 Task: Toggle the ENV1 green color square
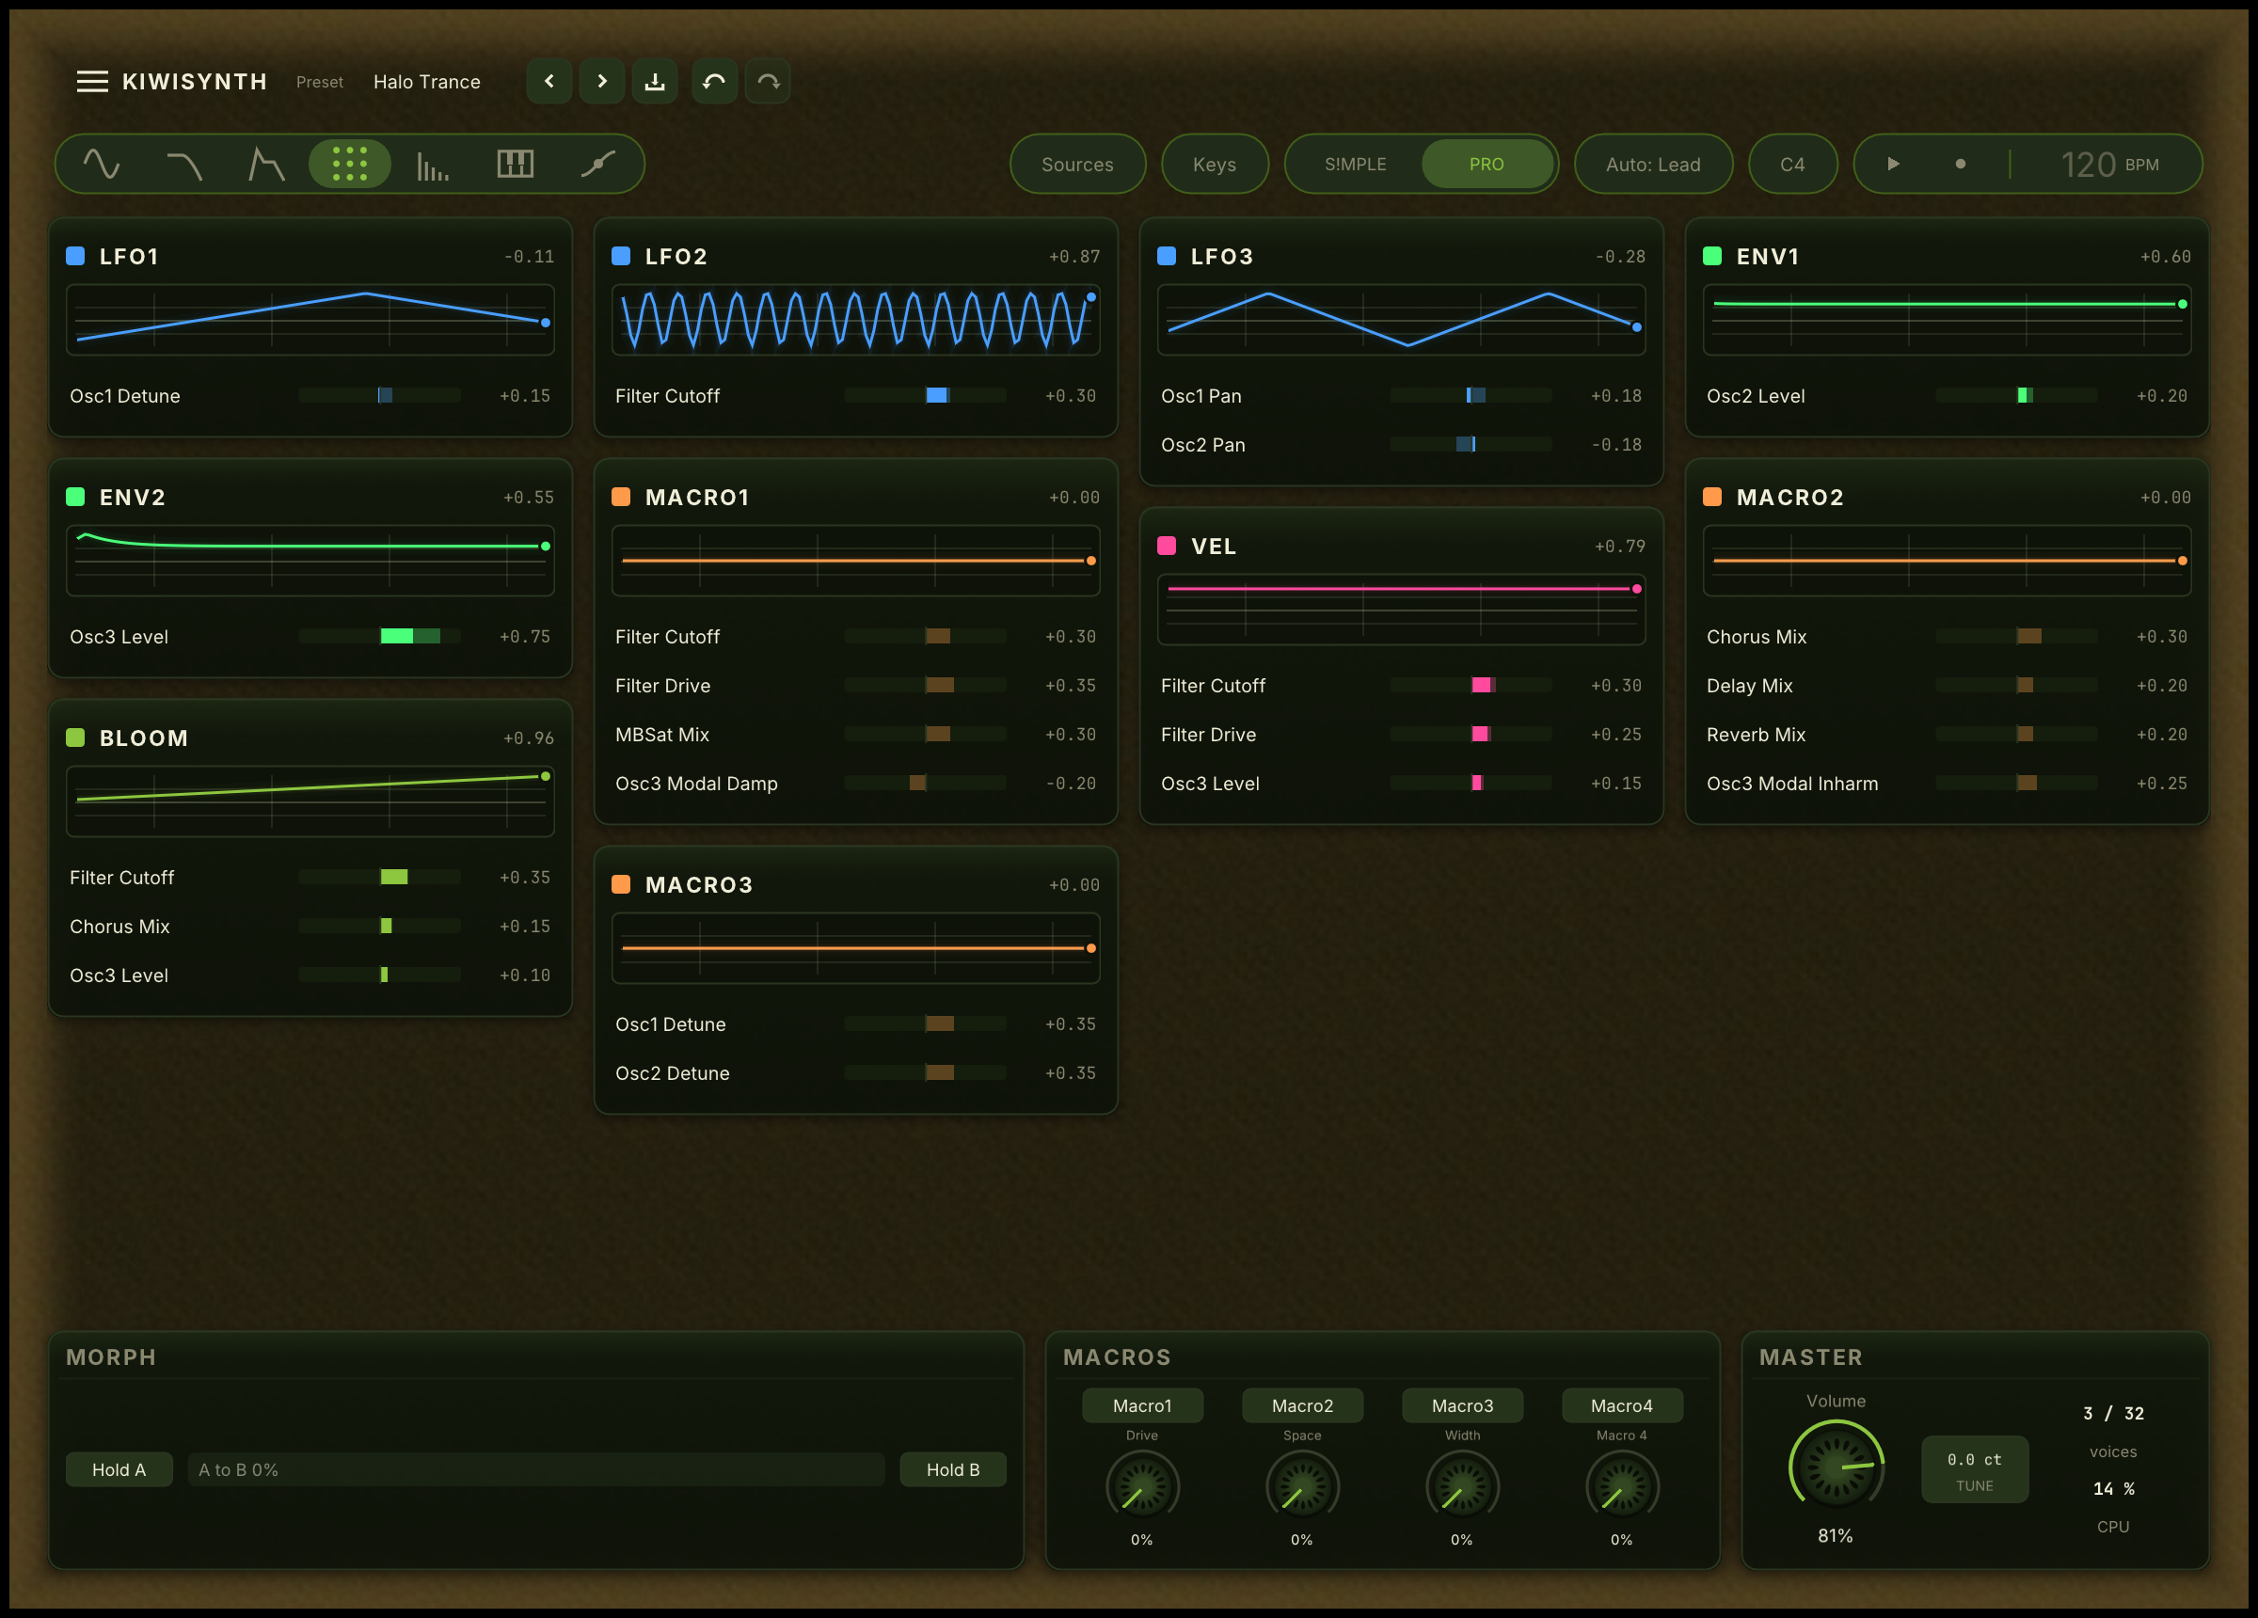click(x=1712, y=256)
